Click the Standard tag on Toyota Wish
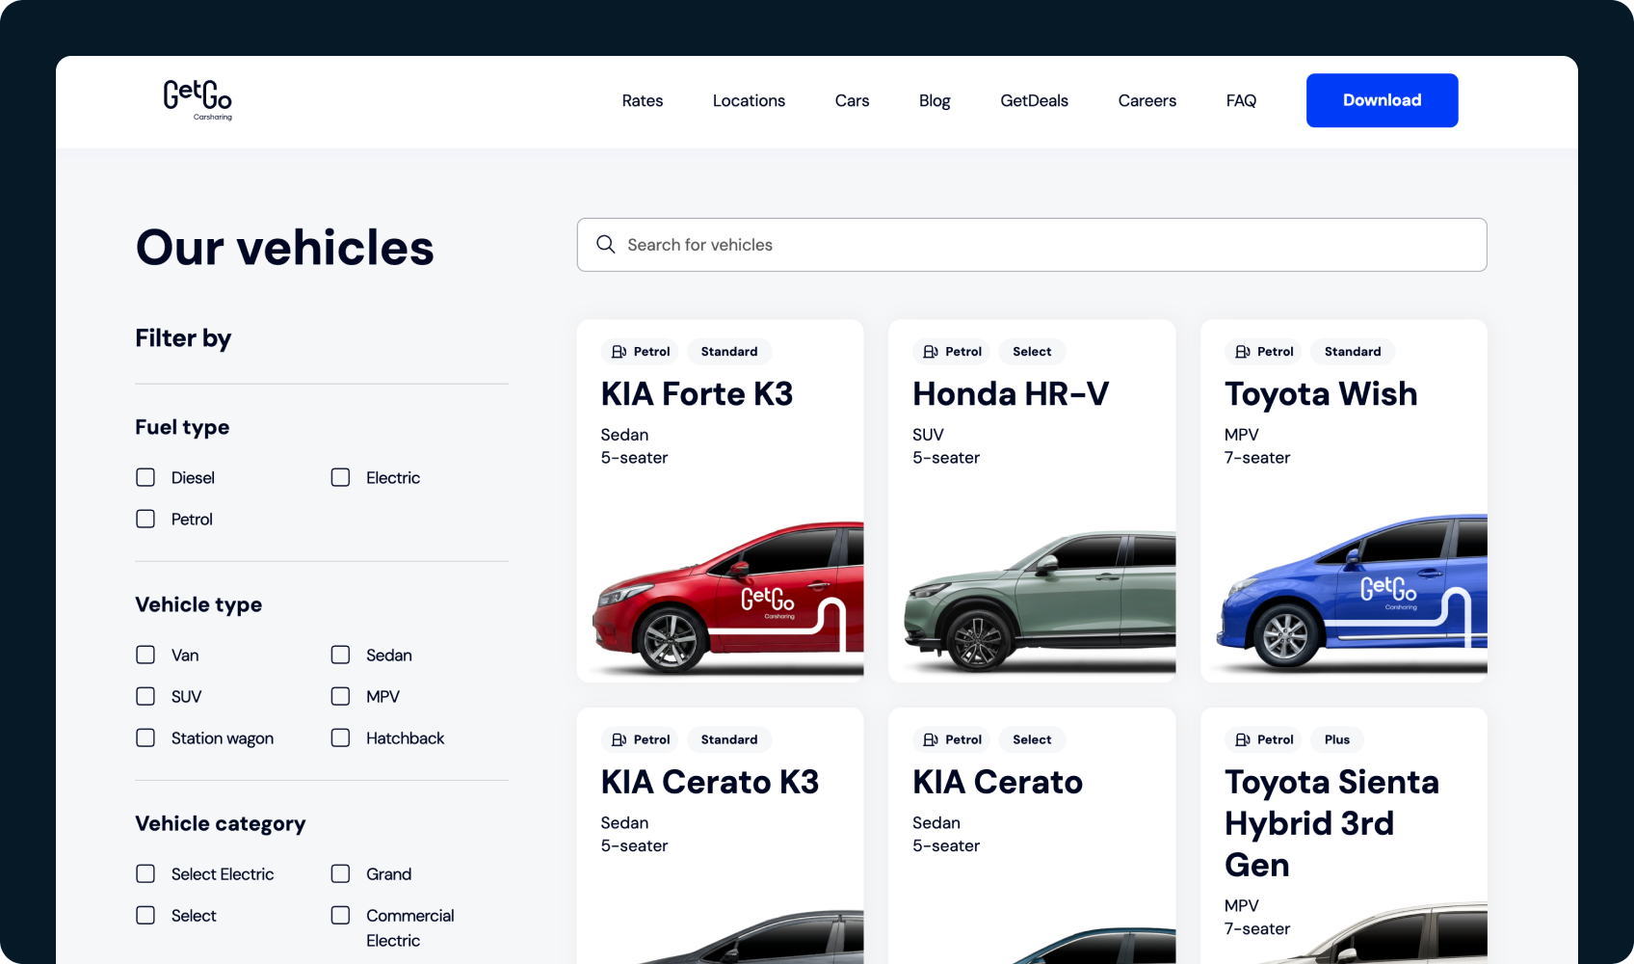Viewport: 1634px width, 964px height. point(1353,352)
